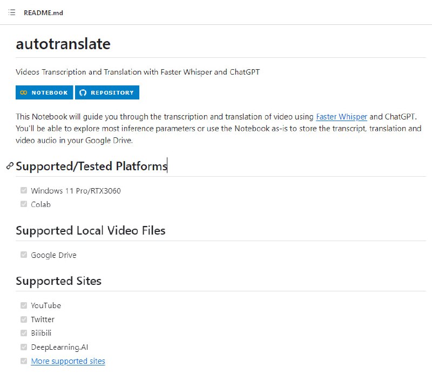Enable the YouTube checkbox
The image size is (432, 373).
(x=23, y=305)
